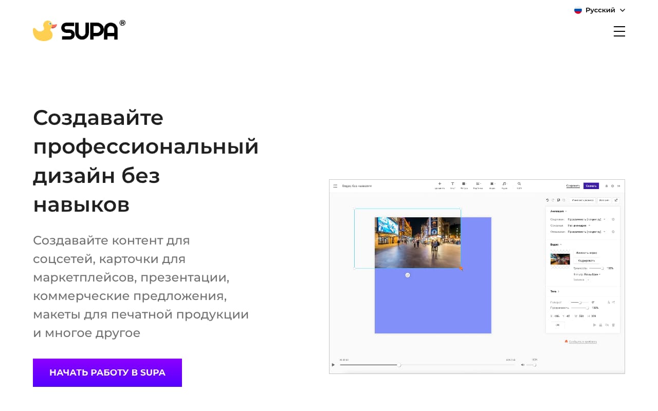This screenshot has height=411, width=658.
Task: Click the Сохранить link in the editor
Action: point(573,186)
